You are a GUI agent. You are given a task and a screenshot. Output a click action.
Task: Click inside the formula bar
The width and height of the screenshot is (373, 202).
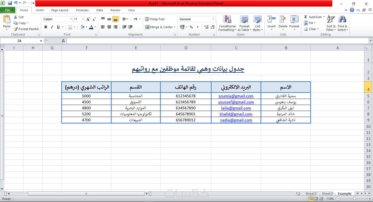pos(218,41)
